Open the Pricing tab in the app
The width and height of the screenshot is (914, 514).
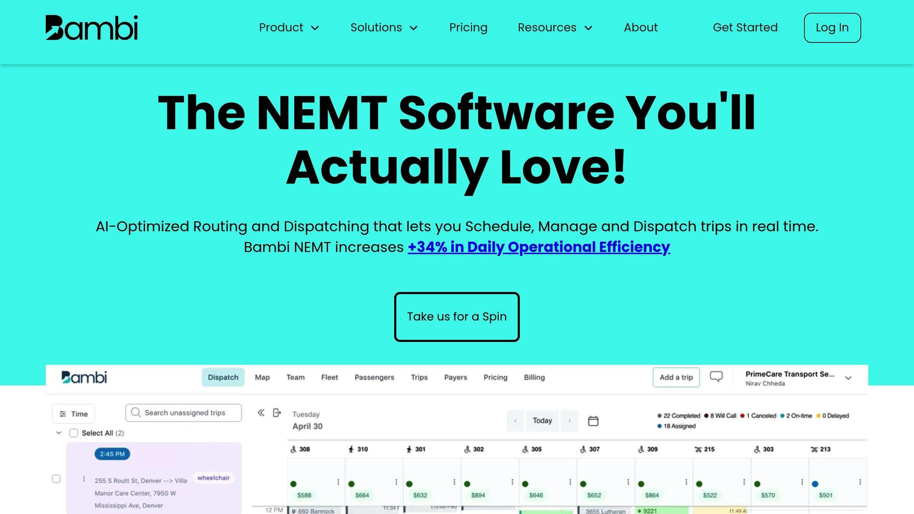495,377
